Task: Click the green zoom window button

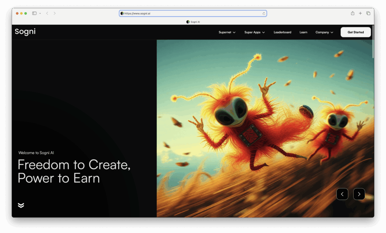Action: click(x=26, y=13)
